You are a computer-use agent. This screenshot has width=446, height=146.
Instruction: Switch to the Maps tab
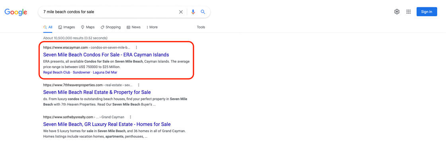[88, 27]
